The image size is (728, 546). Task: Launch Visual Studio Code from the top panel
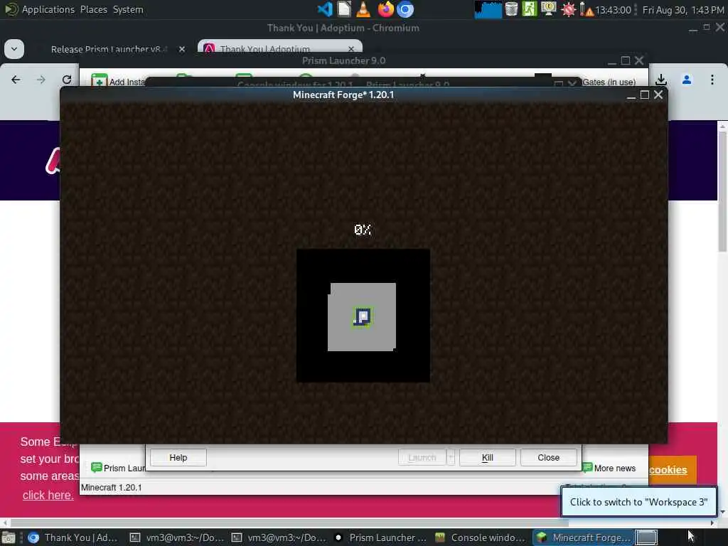(324, 9)
